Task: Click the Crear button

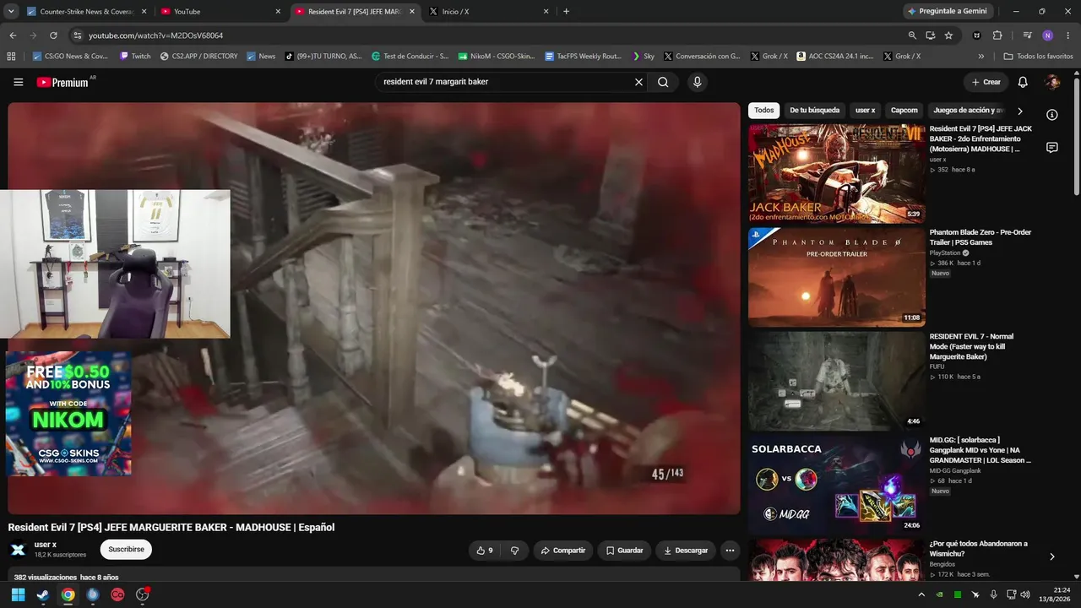Action: [x=986, y=82]
